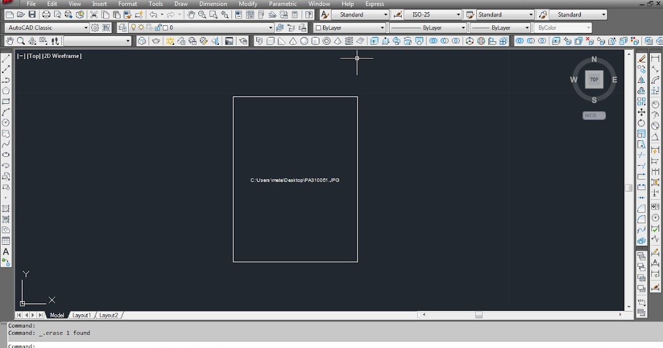Screen dimensions: 663x348
Task: Open the multileader style Standard dropdown
Action: [578, 14]
